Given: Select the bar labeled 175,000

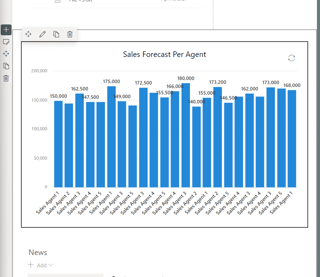Looking at the screenshot, I should (x=112, y=137).
